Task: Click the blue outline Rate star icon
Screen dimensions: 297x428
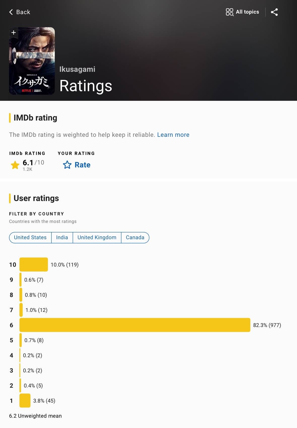Action: [x=67, y=165]
